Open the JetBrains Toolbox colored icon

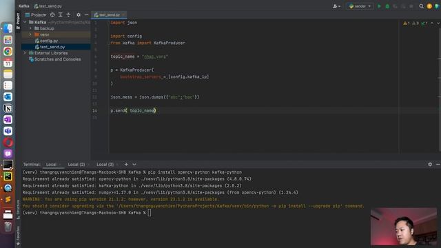pyautogui.click(x=438, y=6)
